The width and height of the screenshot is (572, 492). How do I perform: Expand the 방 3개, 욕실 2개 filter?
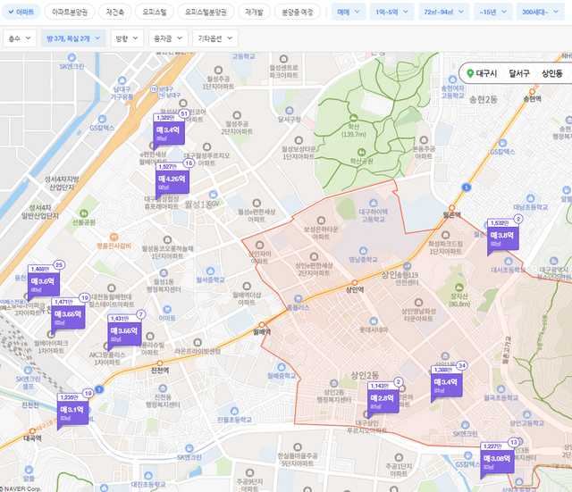pyautogui.click(x=73, y=38)
